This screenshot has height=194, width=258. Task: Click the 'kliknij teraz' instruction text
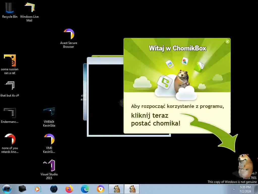(150, 115)
